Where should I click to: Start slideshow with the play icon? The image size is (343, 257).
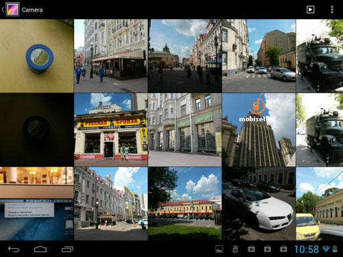310,10
